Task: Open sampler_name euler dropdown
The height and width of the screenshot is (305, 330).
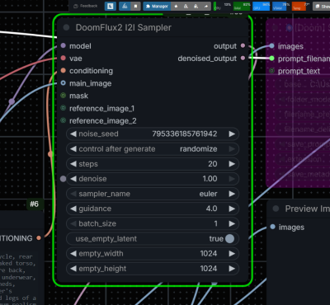Action: (x=153, y=194)
